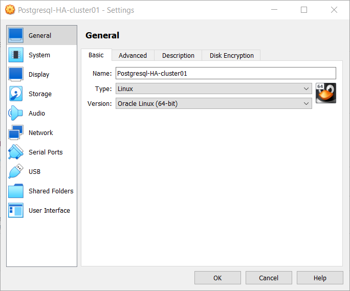Click the VM Name text field
Image resolution: width=350 pixels, height=291 pixels.
click(x=226, y=74)
